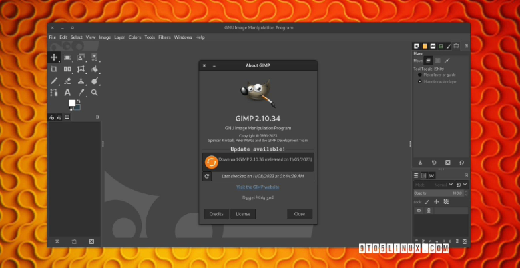The image size is (520, 268).
Task: Select the Text tool
Action: click(67, 93)
